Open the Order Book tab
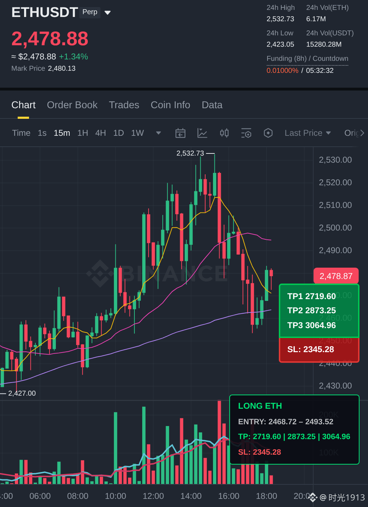 tap(72, 105)
